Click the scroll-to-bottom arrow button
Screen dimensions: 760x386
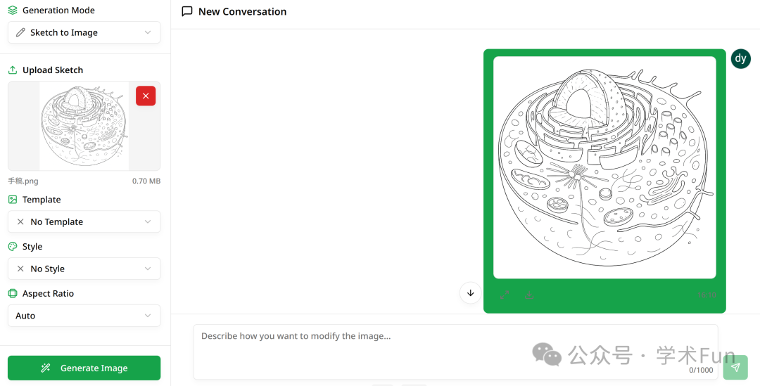point(471,292)
